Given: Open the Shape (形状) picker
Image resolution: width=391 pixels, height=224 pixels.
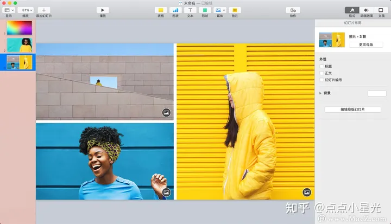Looking at the screenshot, I should click(205, 10).
